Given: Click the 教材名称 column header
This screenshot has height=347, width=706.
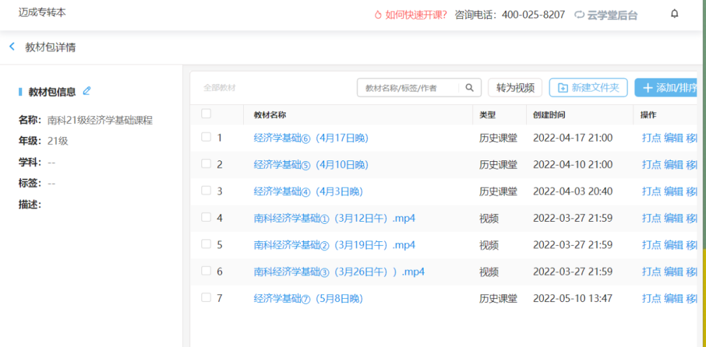Looking at the screenshot, I should 270,115.
